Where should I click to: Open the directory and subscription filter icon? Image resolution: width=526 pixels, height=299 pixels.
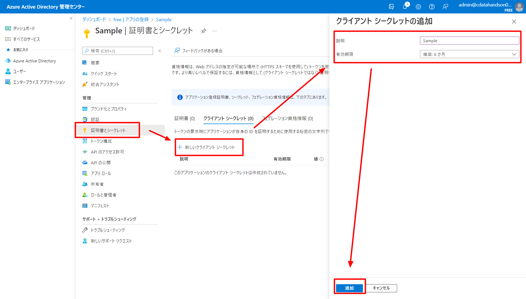391,7
